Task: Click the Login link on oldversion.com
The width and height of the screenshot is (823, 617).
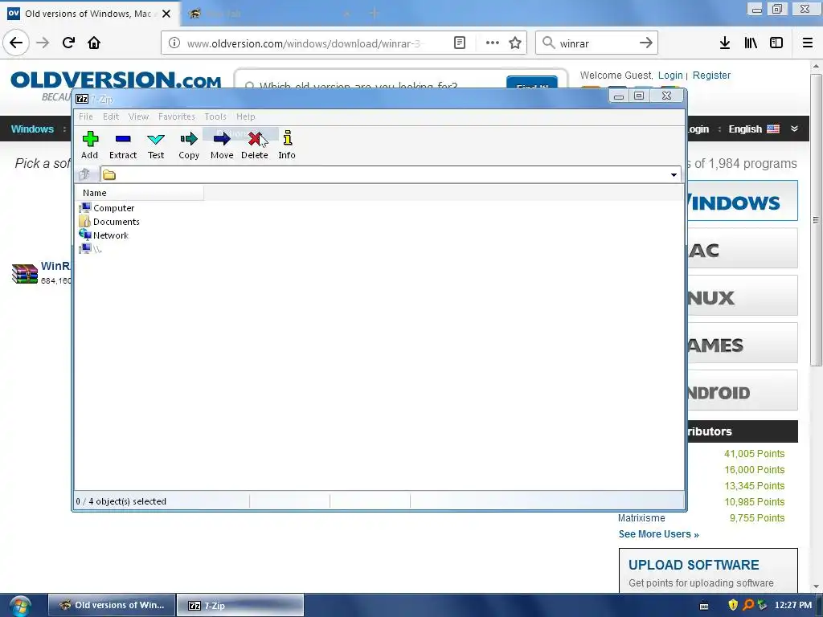Action: (670, 75)
